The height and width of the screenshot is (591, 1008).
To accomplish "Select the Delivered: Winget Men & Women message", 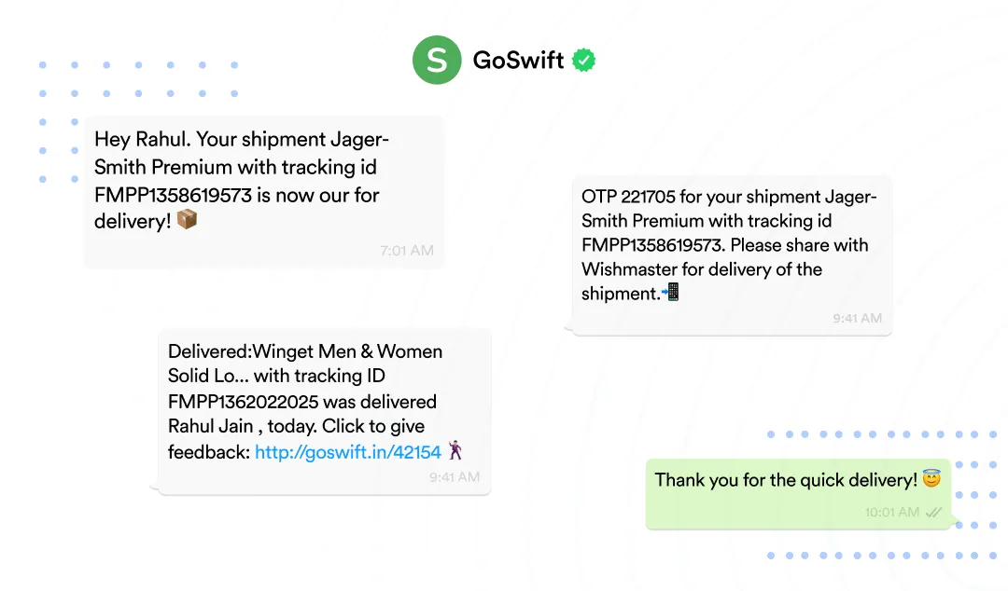I will pos(324,412).
